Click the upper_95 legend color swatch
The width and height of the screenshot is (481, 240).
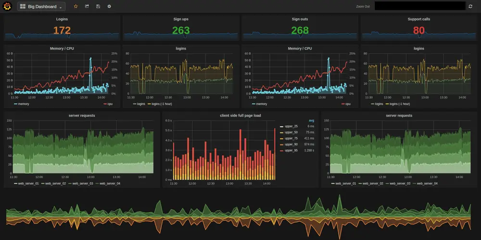click(x=281, y=151)
